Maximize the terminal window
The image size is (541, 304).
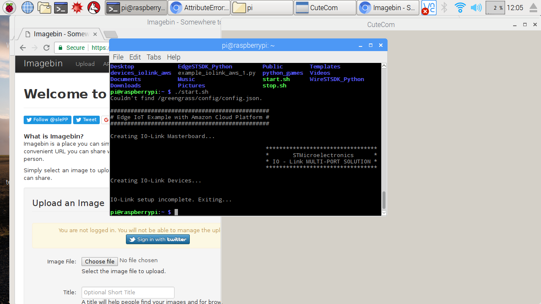pyautogui.click(x=371, y=45)
